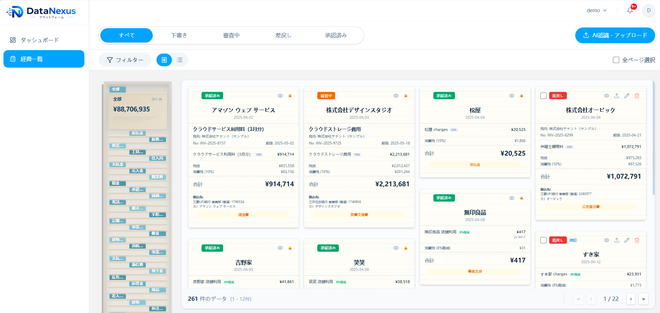Viewport: 660px width, 313px height.
Task: Go to next page of results
Action: coord(631,299)
